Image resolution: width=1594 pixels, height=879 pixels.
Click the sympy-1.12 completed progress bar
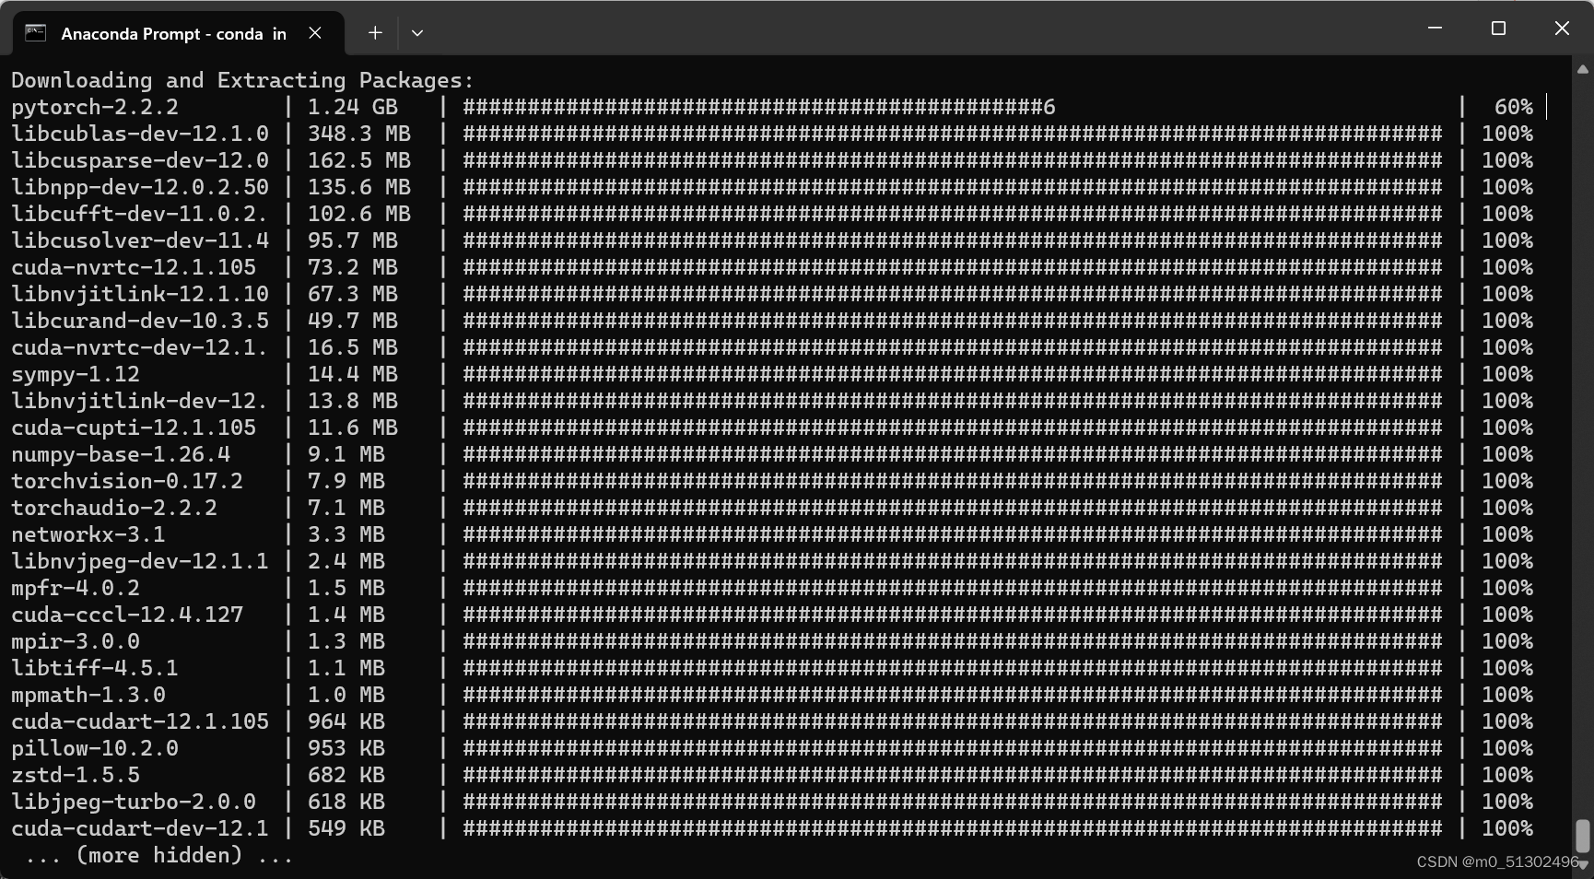[953, 374]
